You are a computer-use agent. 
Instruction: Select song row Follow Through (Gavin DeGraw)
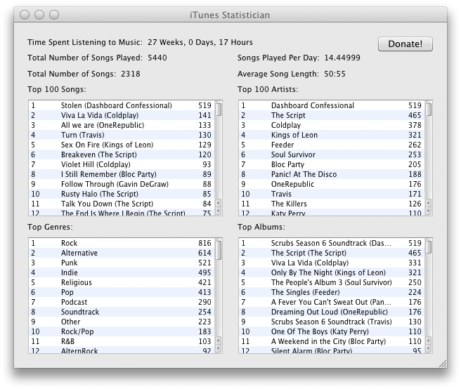(x=122, y=184)
